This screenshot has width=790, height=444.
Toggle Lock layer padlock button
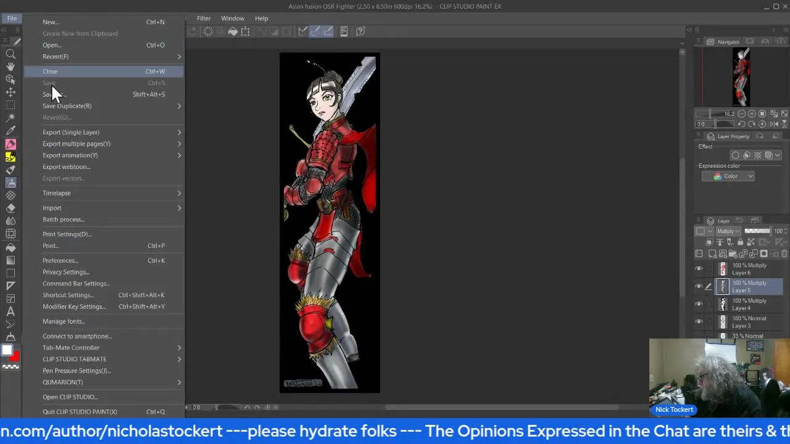coord(740,242)
